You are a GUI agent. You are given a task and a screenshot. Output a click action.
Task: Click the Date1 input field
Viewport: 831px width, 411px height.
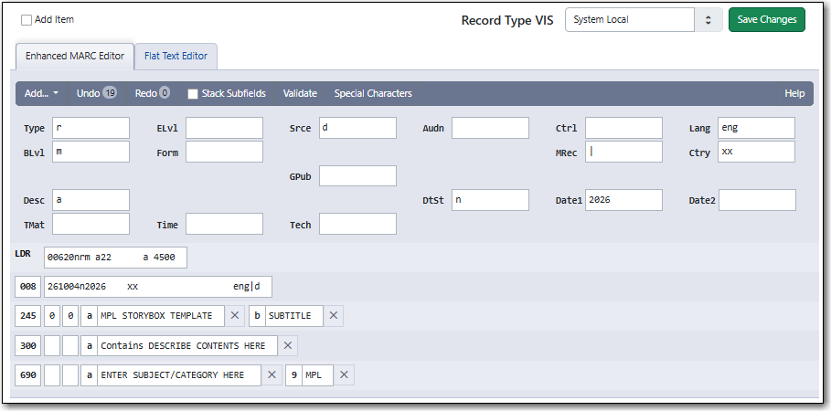(x=623, y=200)
